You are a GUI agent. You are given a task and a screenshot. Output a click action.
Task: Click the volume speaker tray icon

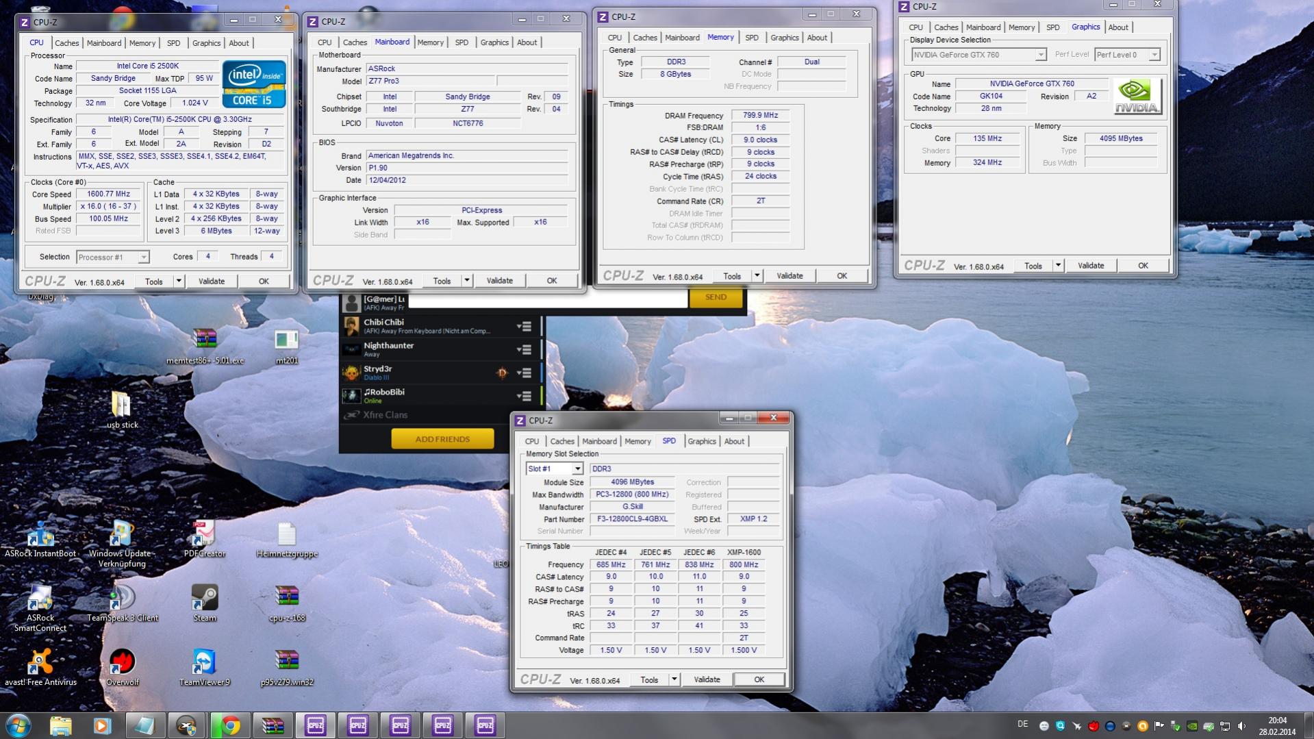coord(1241,726)
